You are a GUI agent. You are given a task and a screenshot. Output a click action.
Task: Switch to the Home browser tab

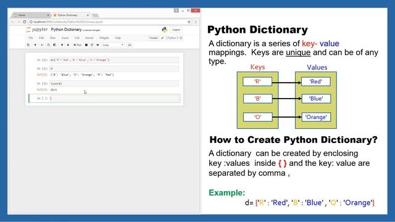pos(30,15)
